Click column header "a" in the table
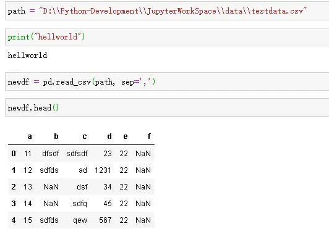 click(x=30, y=136)
